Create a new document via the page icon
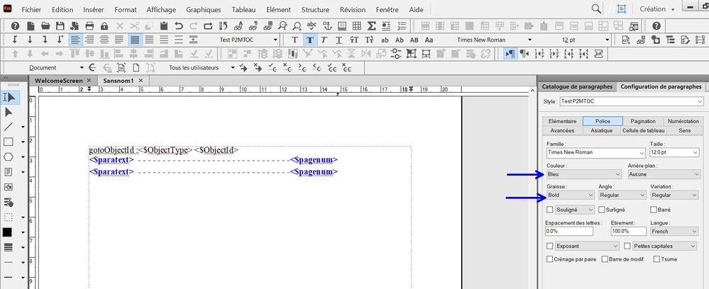The image size is (709, 289). point(31,25)
